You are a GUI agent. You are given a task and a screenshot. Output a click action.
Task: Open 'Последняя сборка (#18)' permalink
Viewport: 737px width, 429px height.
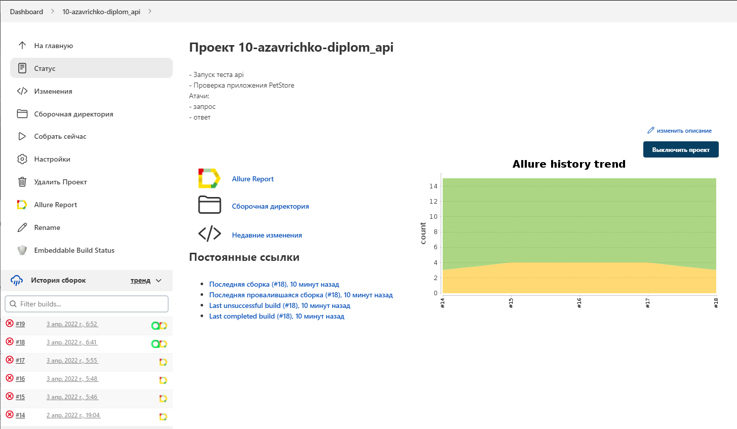(274, 284)
